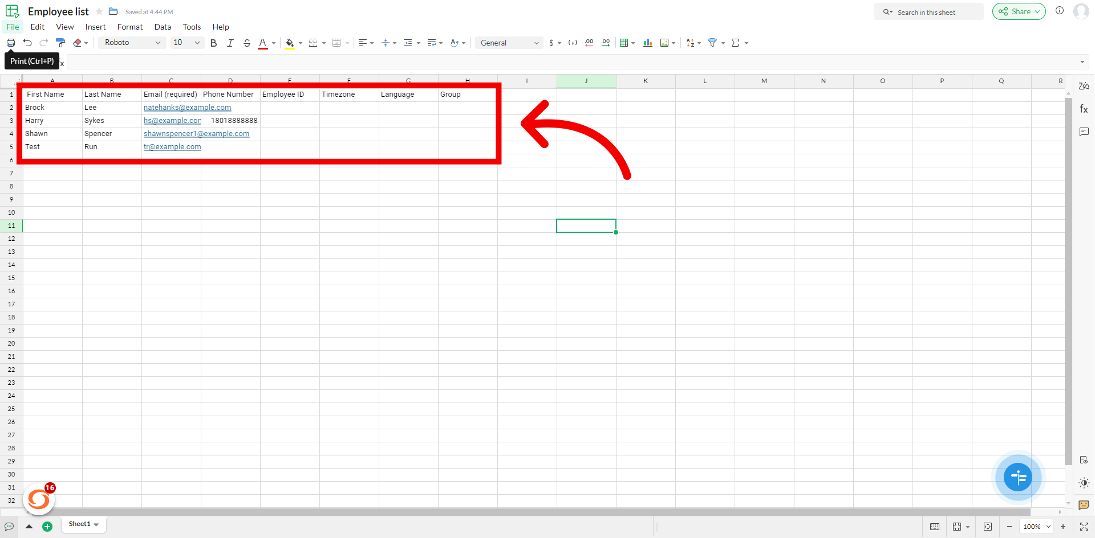
Task: Mark spreadsheet as favorite with star
Action: coord(99,11)
